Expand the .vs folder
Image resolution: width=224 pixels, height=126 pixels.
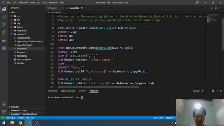click(12, 16)
